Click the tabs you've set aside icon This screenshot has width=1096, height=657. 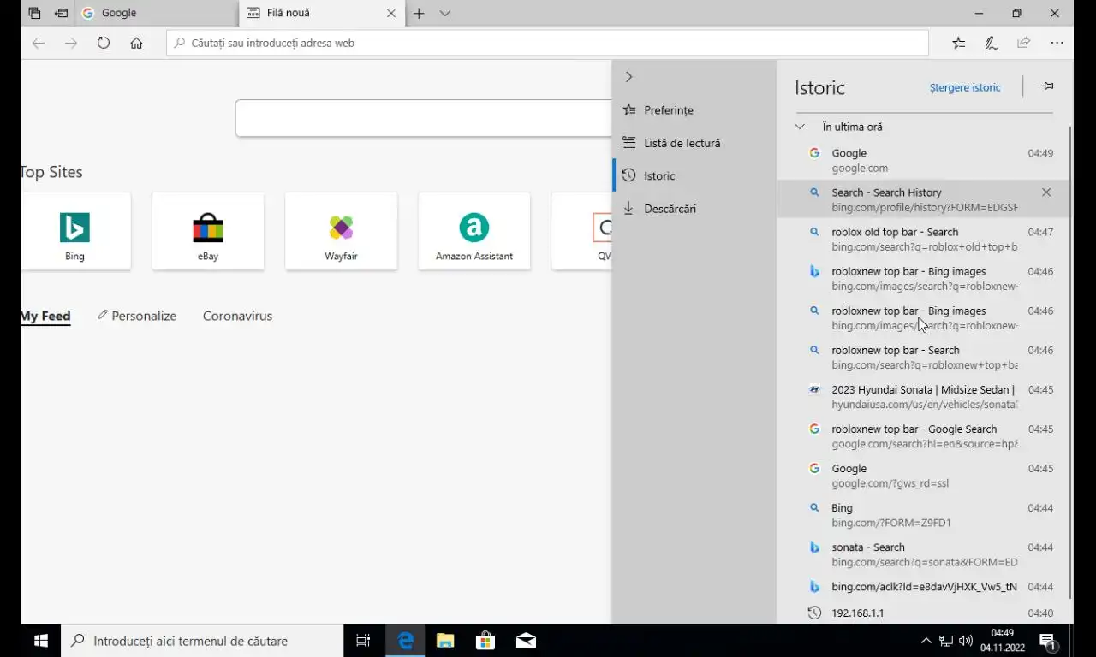click(x=34, y=13)
